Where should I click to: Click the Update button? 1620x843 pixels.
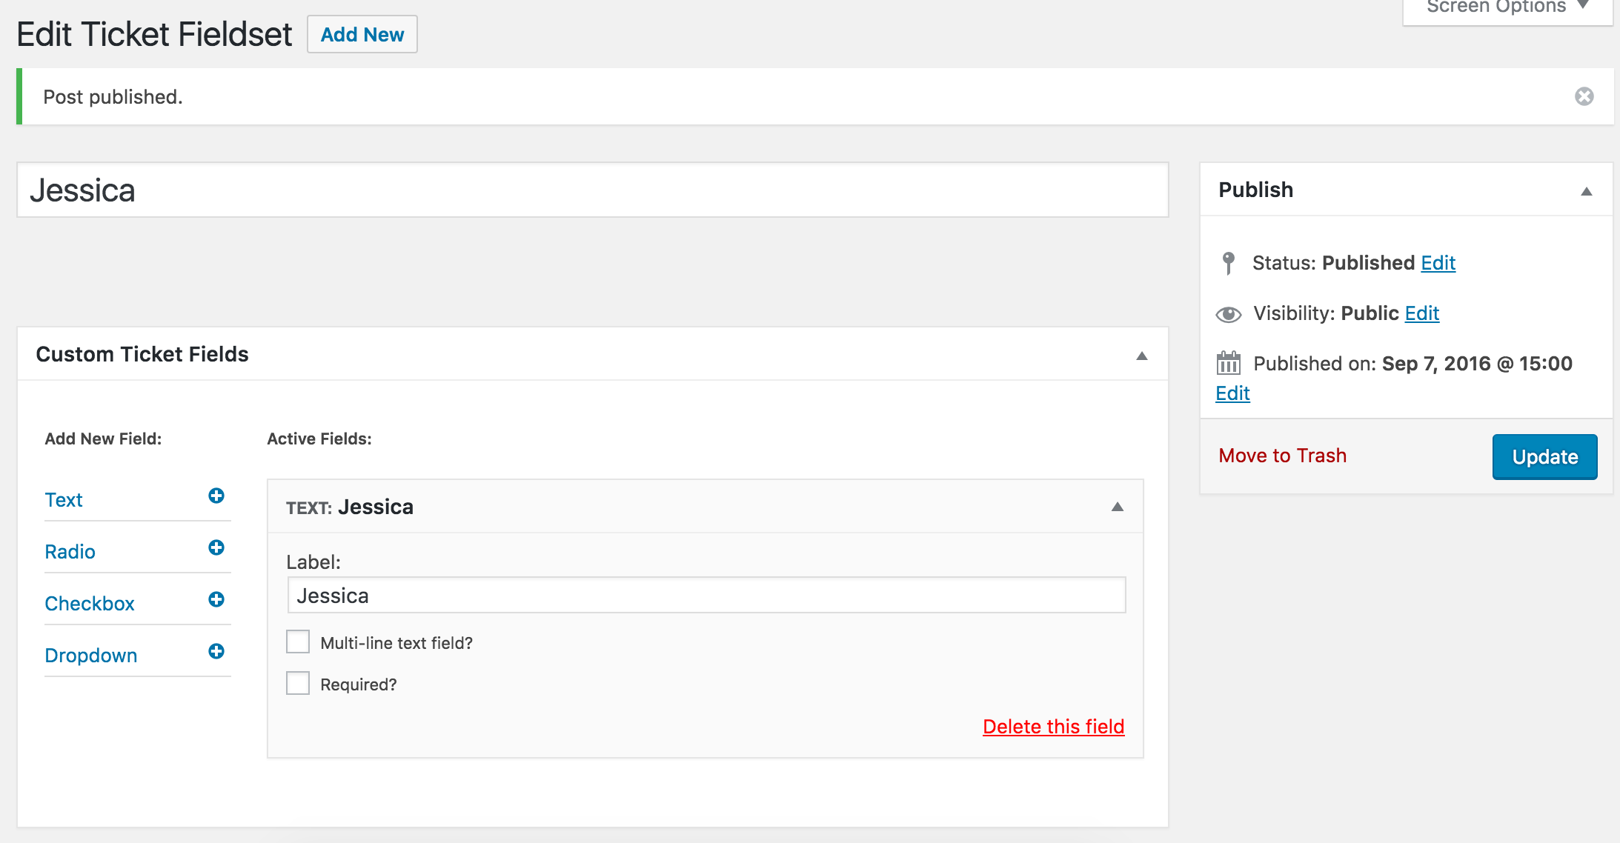(1544, 457)
